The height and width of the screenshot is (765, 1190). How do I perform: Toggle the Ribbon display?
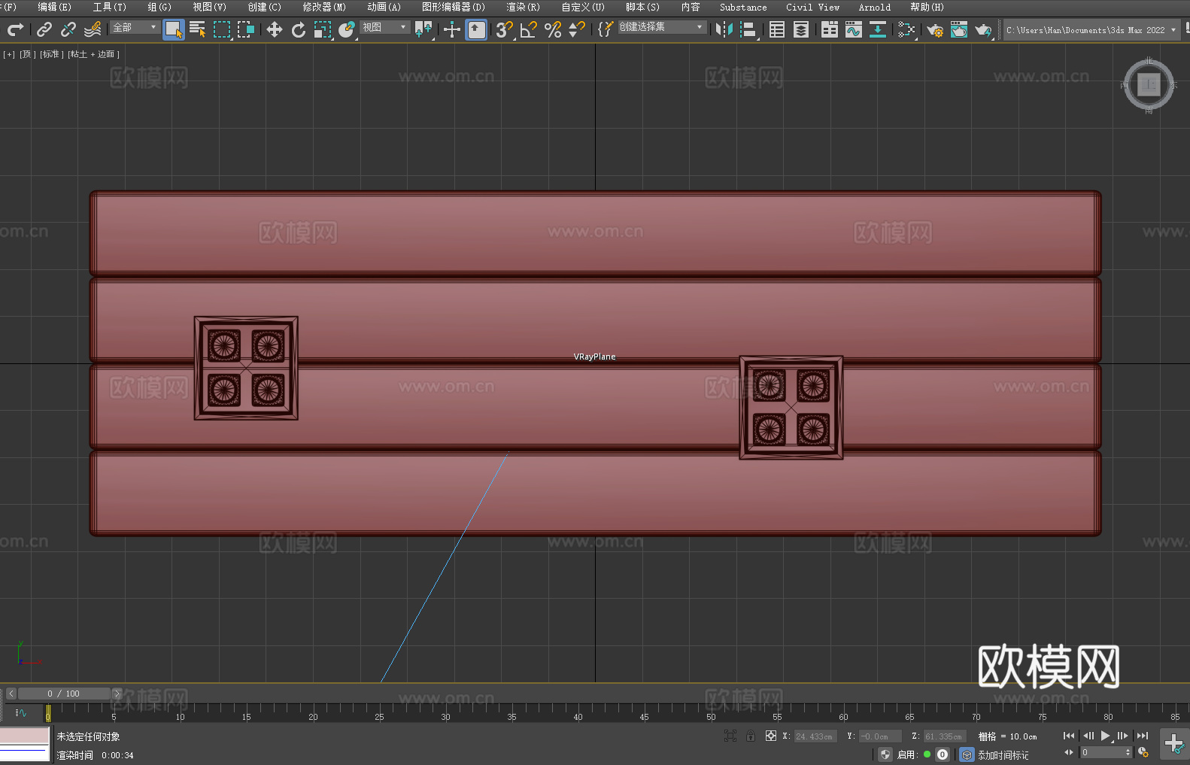[830, 29]
